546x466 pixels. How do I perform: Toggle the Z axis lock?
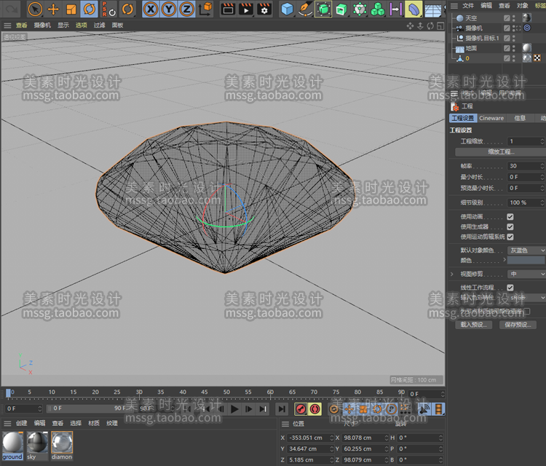pyautogui.click(x=186, y=9)
